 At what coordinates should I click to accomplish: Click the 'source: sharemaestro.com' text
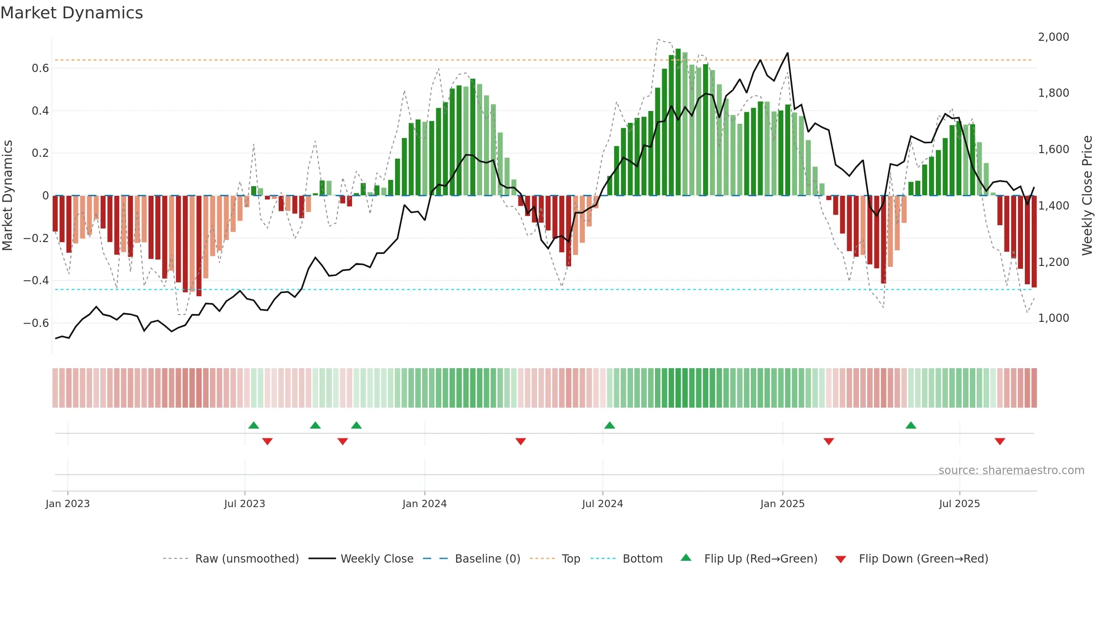pyautogui.click(x=1012, y=470)
